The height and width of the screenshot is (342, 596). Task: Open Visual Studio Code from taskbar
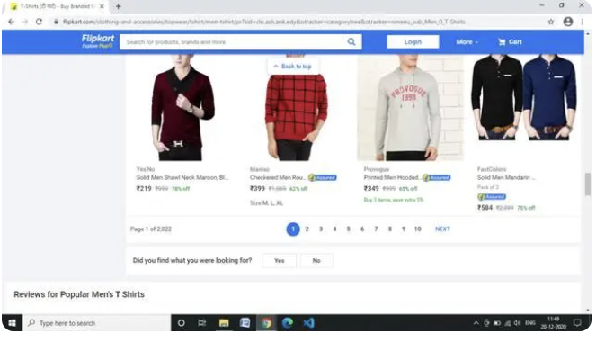308,323
